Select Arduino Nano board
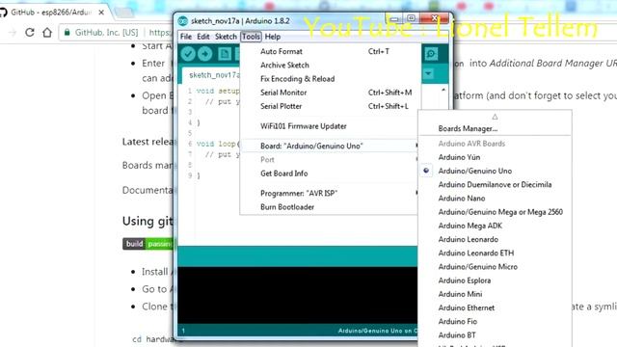Screen dimensions: 617x347 point(495,199)
